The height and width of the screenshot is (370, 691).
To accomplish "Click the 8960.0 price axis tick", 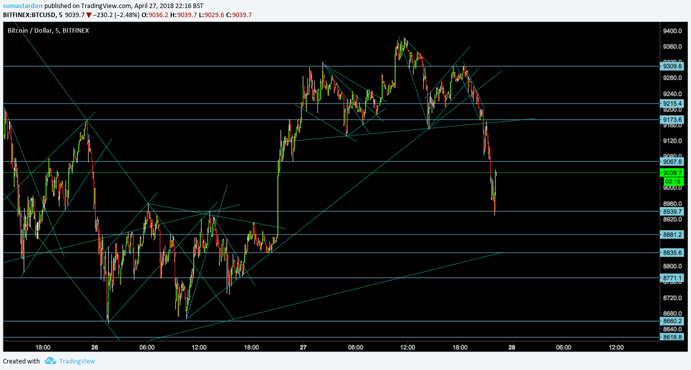I will (x=673, y=203).
